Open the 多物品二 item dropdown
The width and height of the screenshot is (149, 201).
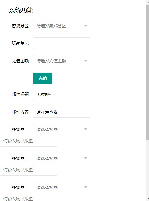point(62,158)
